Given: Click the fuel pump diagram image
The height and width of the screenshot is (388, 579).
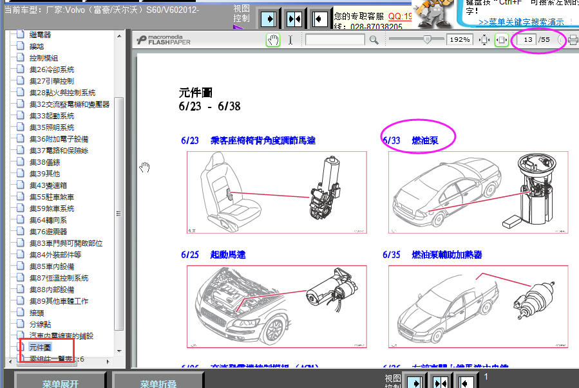Looking at the screenshot, I should tap(478, 192).
